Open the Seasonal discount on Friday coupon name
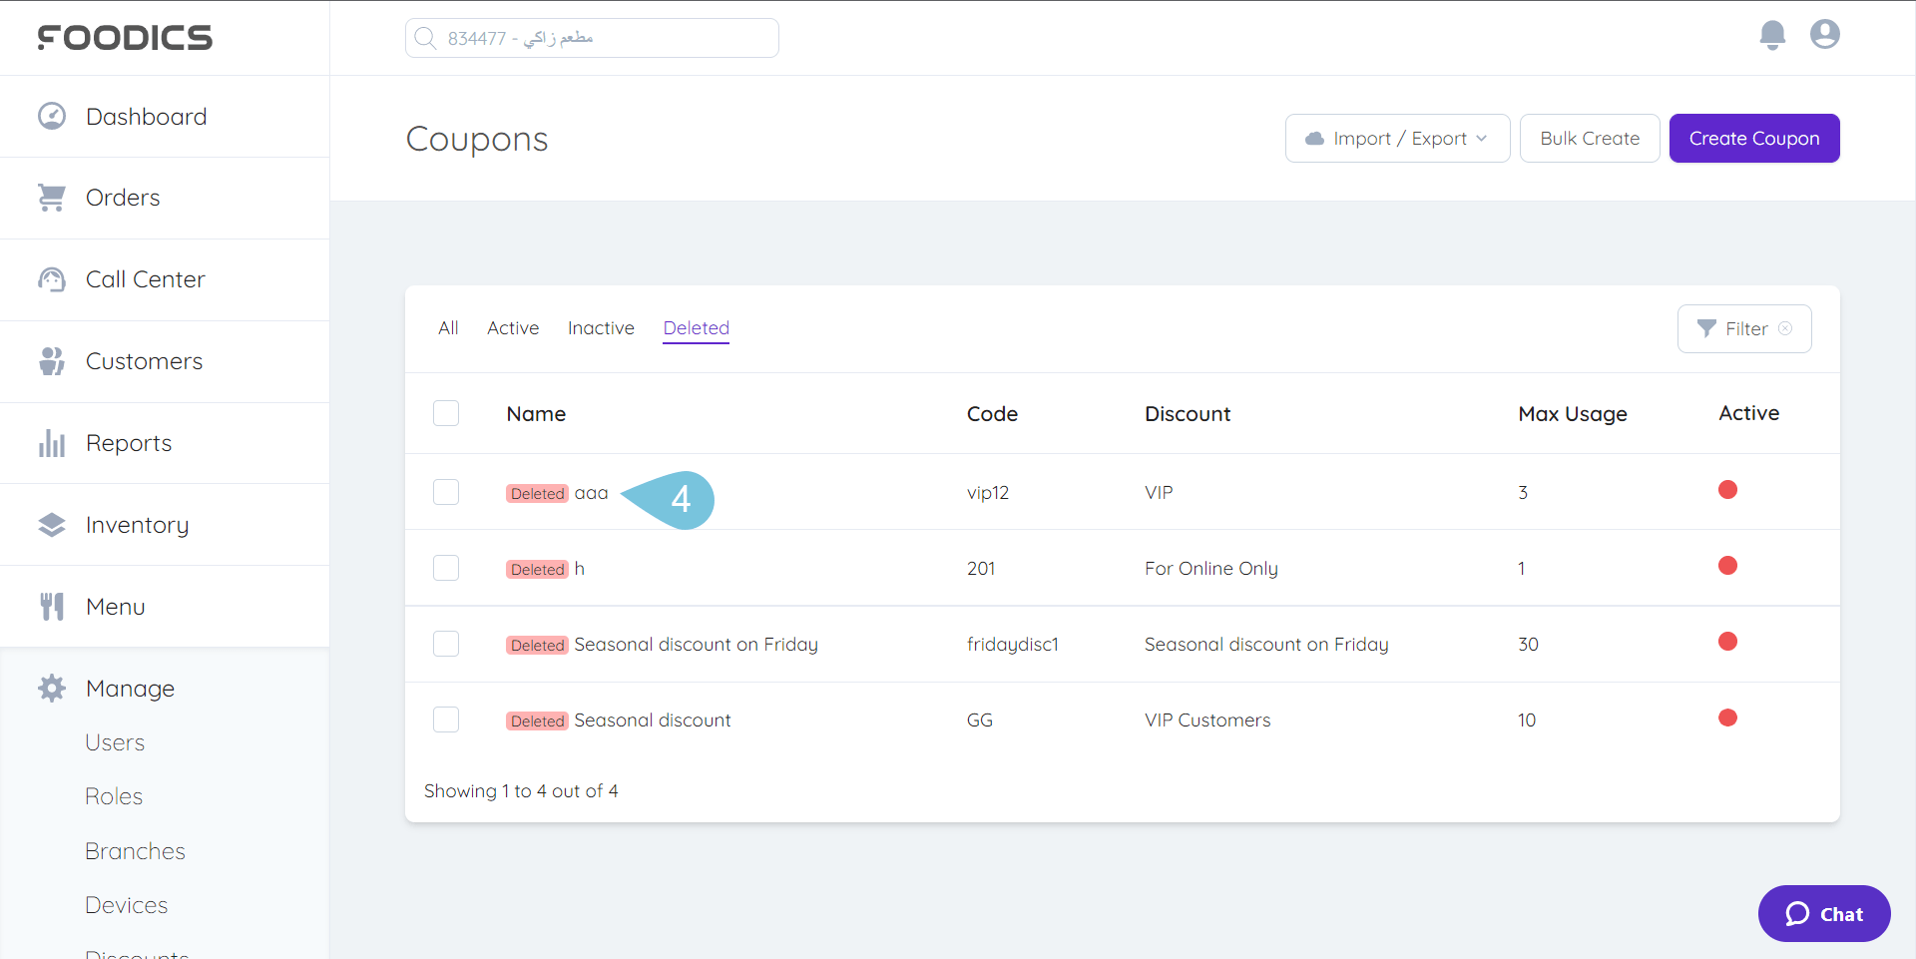 (x=696, y=645)
